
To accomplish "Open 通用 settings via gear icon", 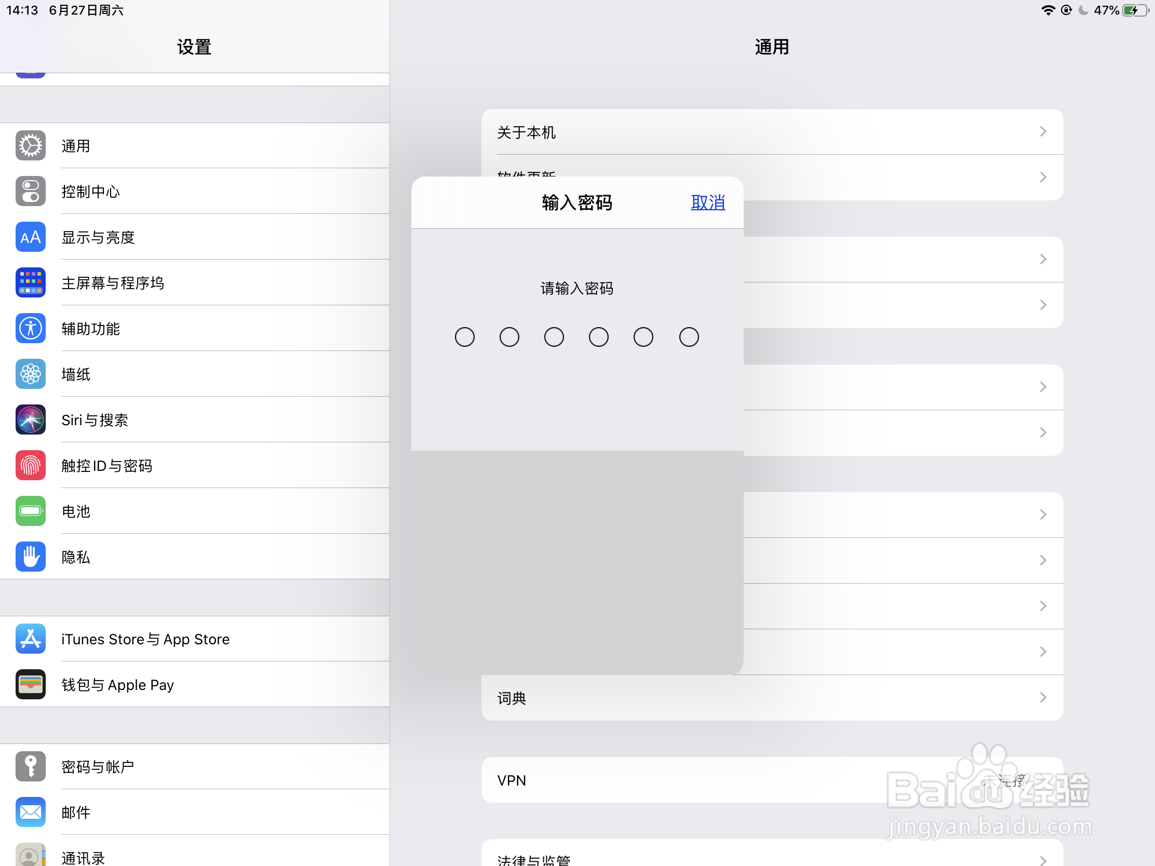I will coord(30,146).
